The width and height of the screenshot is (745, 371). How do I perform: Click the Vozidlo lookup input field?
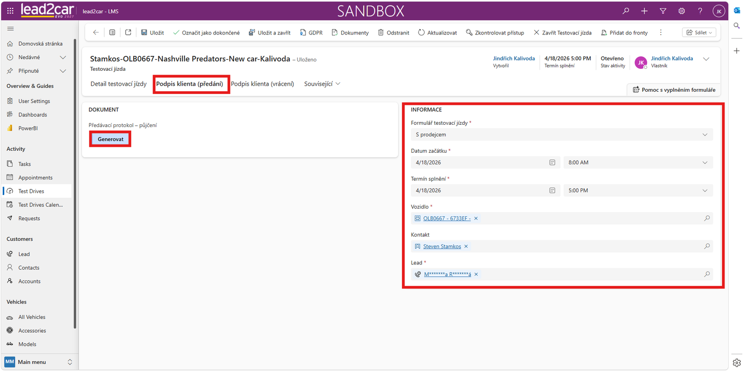pos(562,218)
